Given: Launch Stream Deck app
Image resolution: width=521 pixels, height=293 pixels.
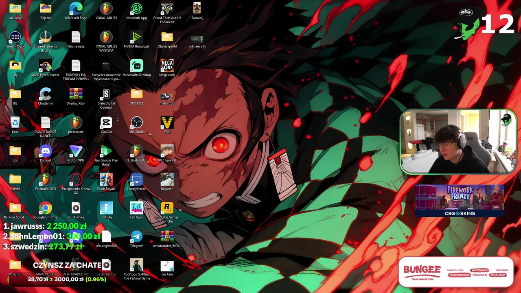Looking at the screenshot, I should coord(15,40).
